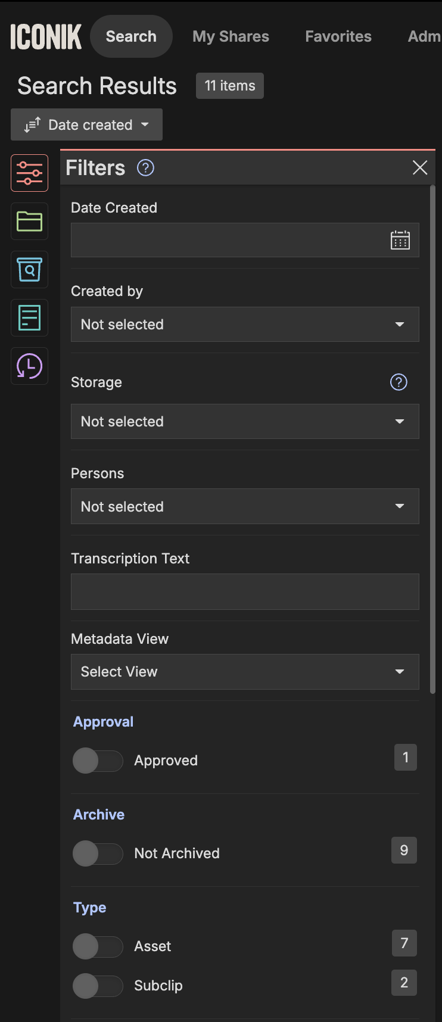
Task: Expand the Metadata View select dropdown
Action: coord(244,672)
